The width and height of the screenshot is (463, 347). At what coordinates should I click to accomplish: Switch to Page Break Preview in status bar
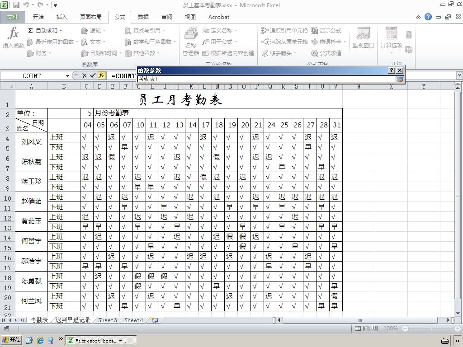[x=375, y=328]
